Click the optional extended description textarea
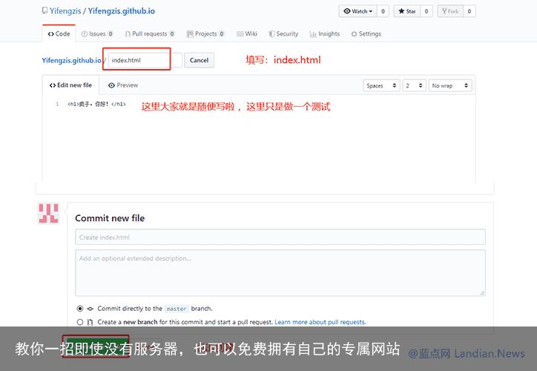 click(280, 272)
